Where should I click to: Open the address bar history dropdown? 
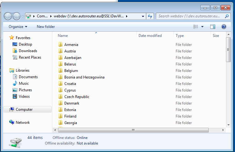pos(143,16)
